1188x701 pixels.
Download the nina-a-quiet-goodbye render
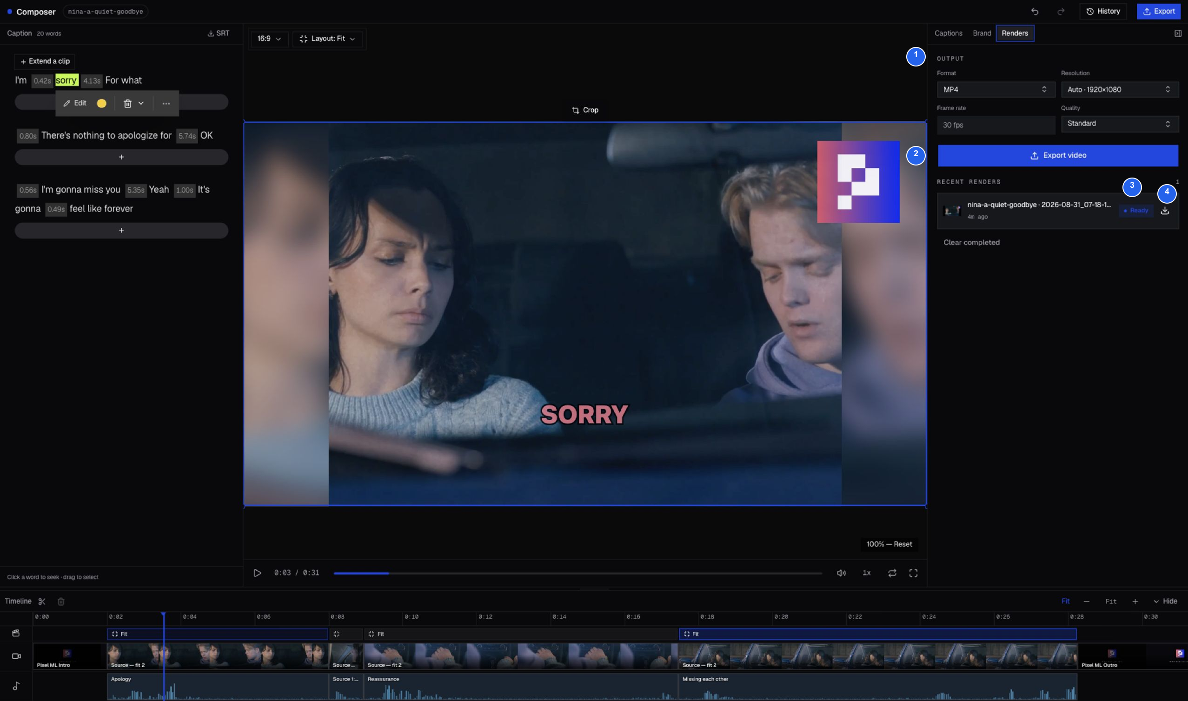[x=1165, y=211]
